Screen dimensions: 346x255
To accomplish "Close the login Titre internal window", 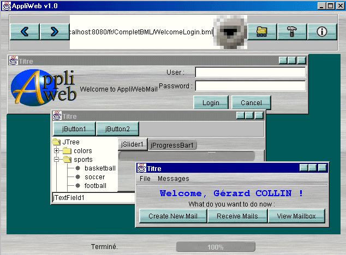I will pos(301,60).
